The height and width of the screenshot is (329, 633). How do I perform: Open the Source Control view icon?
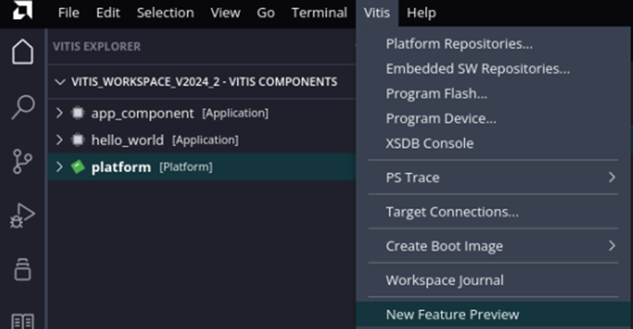pyautogui.click(x=23, y=161)
